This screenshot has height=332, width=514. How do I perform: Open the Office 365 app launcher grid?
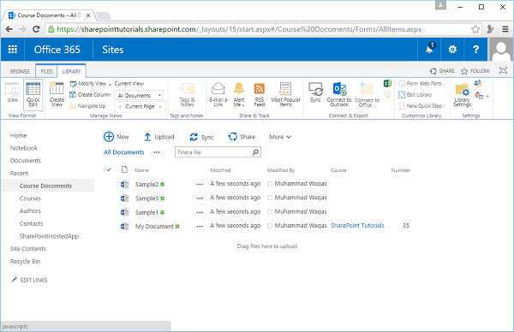(x=13, y=50)
